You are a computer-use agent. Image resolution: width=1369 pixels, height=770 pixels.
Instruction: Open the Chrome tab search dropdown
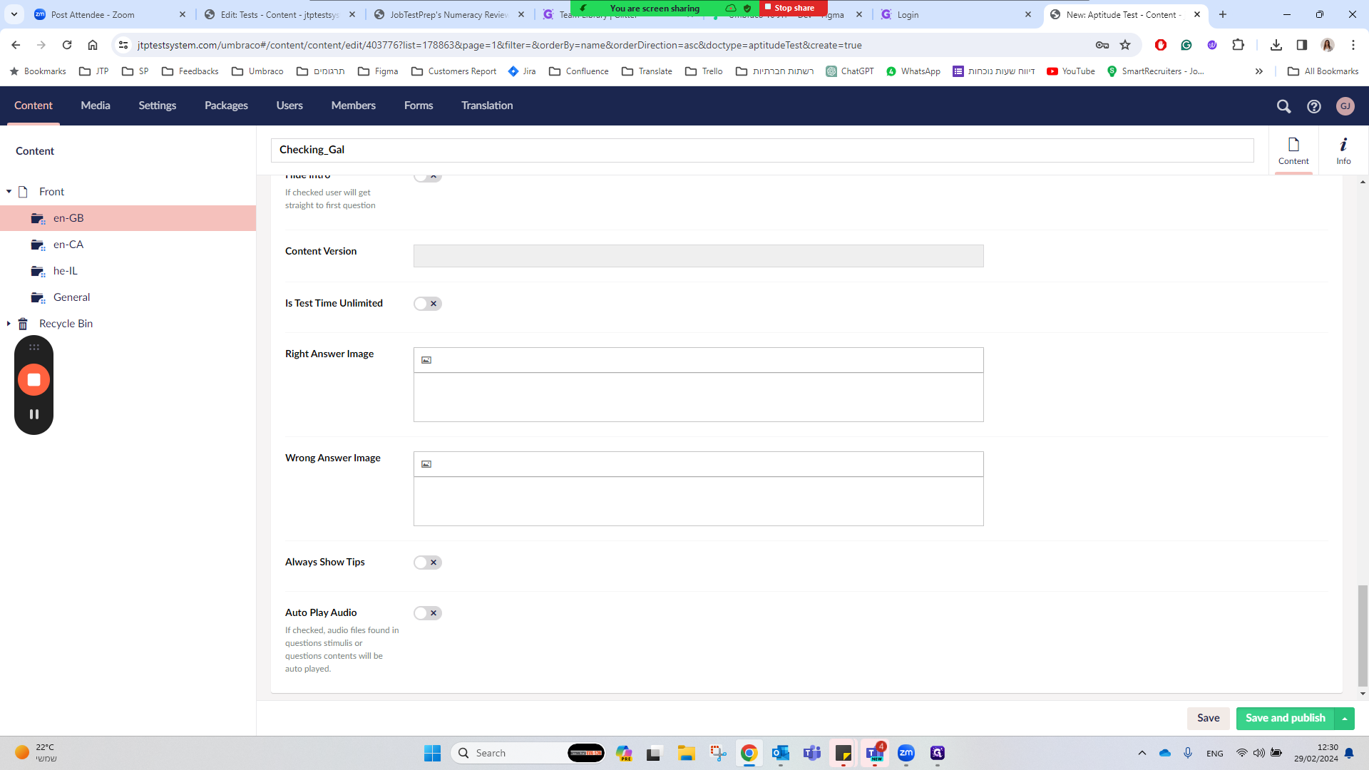click(14, 14)
